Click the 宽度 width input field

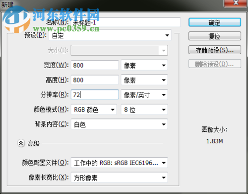(x=95, y=65)
